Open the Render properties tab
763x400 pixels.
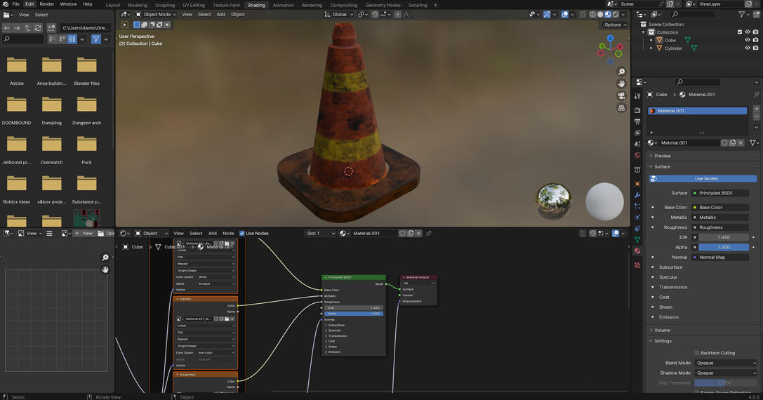pyautogui.click(x=637, y=110)
